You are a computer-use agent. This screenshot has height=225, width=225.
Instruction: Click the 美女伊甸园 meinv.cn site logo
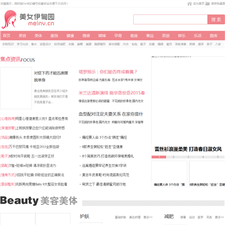click(28, 19)
